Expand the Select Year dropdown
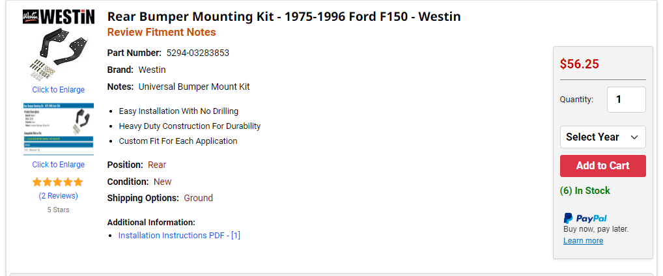This screenshot has height=276, width=663. 602,137
